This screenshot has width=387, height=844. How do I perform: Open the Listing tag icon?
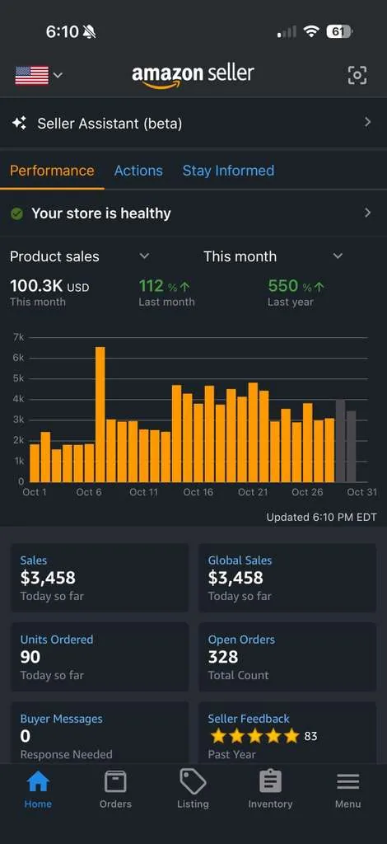193,781
